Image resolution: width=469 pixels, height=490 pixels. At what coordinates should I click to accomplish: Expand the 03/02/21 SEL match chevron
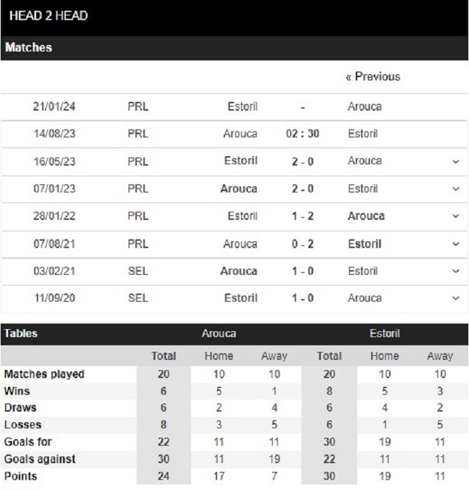pyautogui.click(x=456, y=271)
